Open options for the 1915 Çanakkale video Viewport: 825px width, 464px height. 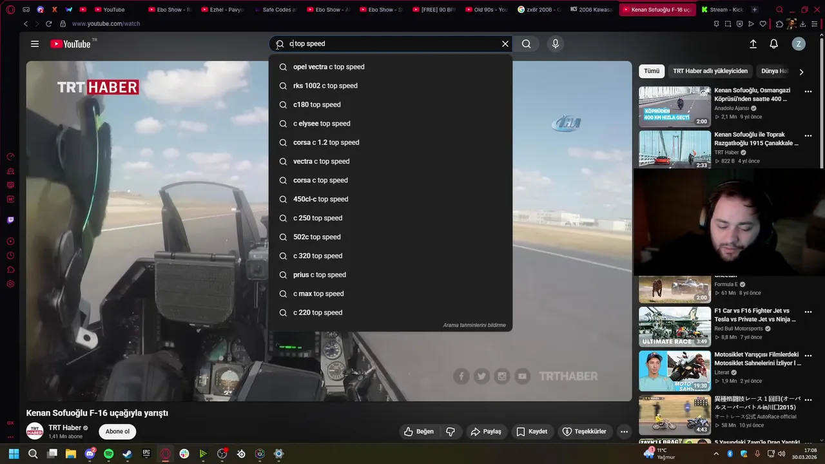coord(808,136)
